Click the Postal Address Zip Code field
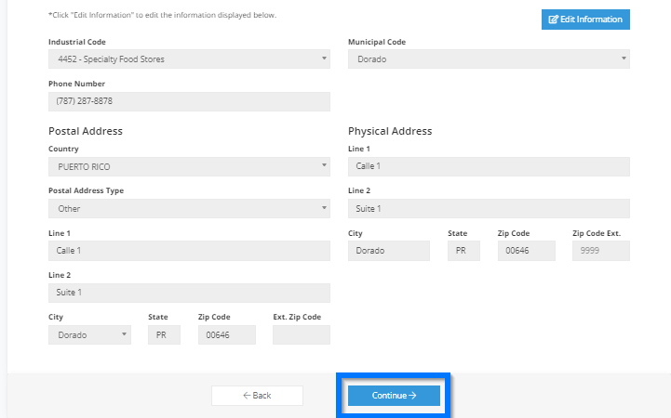Image resolution: width=671 pixels, height=418 pixels. [227, 334]
